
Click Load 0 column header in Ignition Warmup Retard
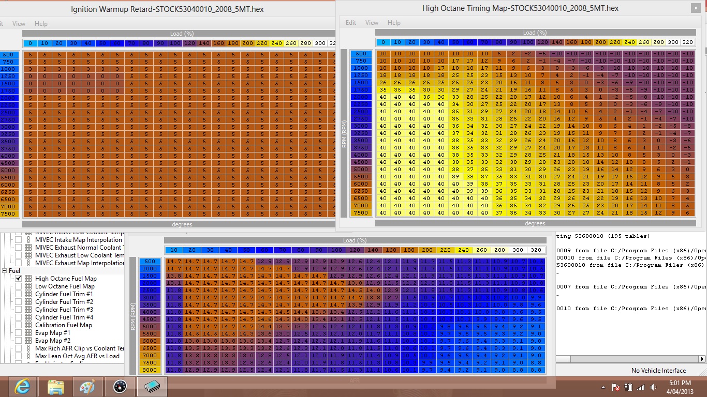tap(30, 43)
